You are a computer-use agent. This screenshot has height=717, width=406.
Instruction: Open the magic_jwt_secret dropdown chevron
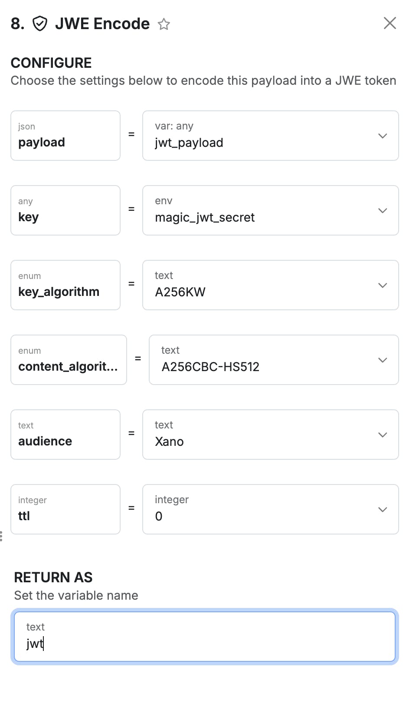[x=383, y=211]
